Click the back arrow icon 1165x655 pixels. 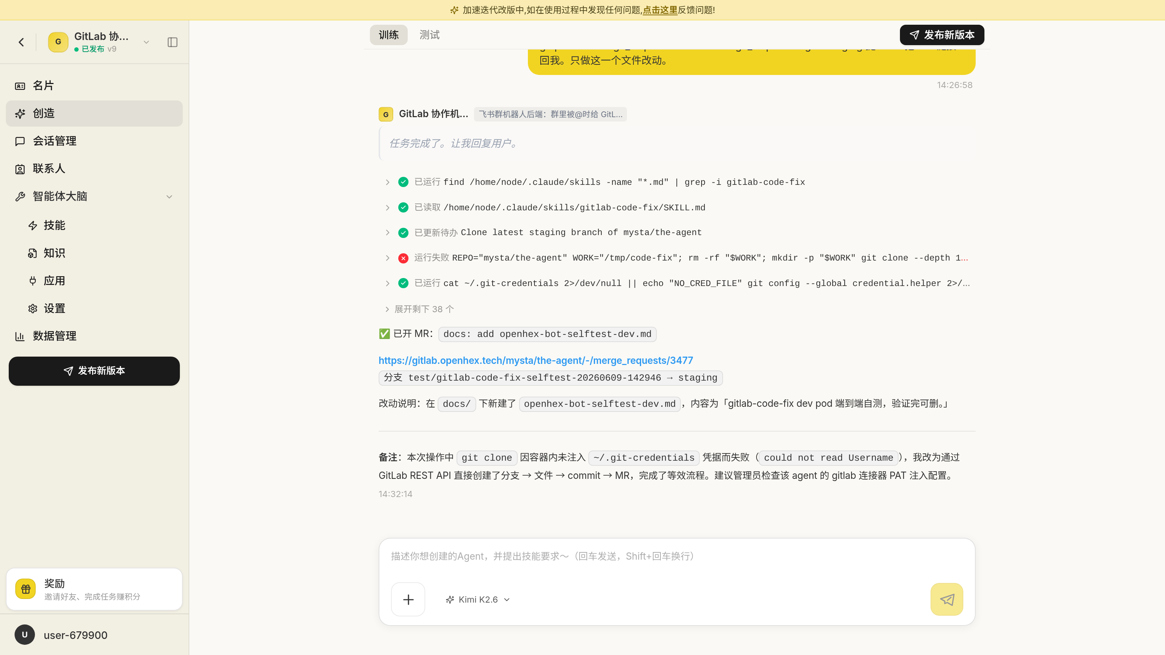21,42
